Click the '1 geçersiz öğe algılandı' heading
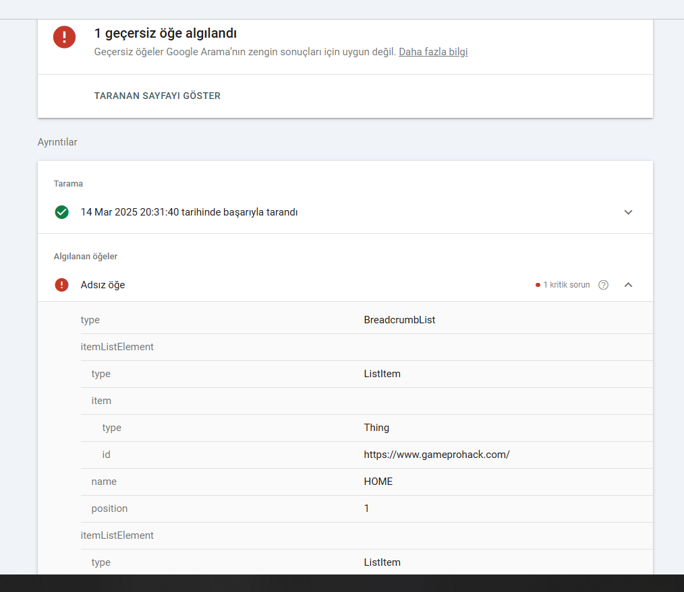Viewport: 684px width, 592px height. 165,33
